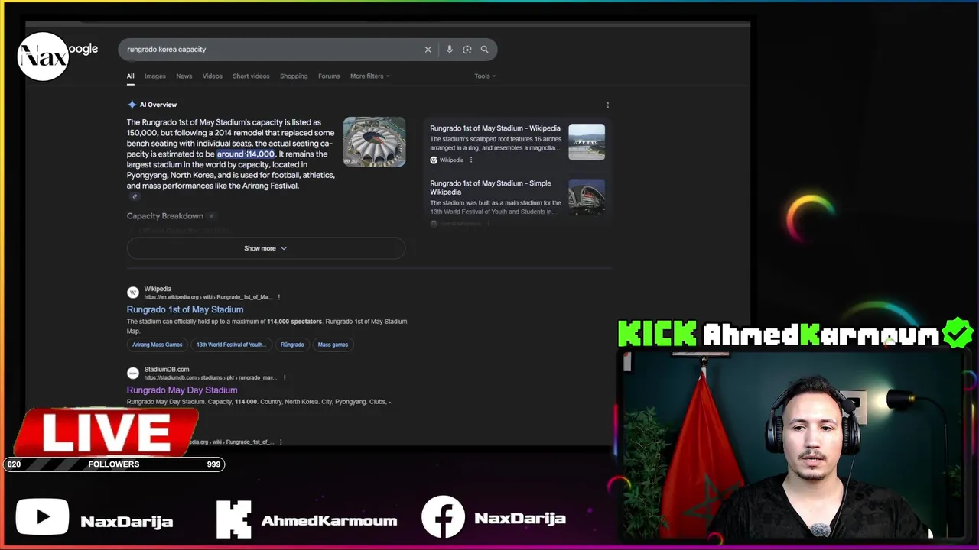The height and width of the screenshot is (550, 979).
Task: Click the Facebook logo in overlay
Action: tap(443, 517)
